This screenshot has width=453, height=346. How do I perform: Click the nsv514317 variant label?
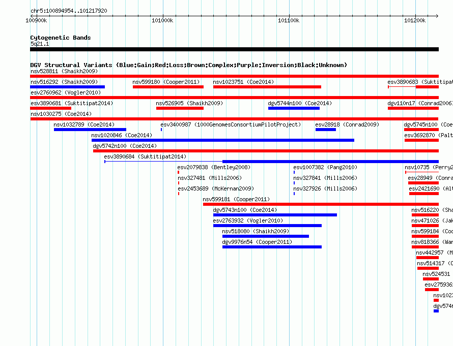click(x=435, y=263)
